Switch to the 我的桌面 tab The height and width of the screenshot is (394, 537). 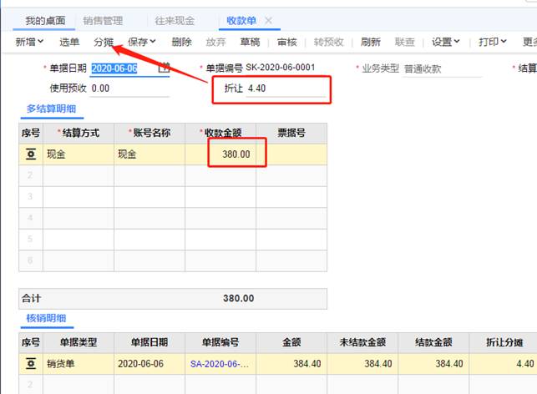click(x=43, y=20)
